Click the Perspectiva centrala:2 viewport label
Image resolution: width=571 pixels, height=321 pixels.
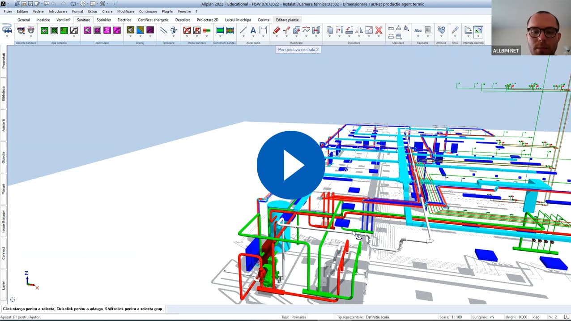click(298, 50)
